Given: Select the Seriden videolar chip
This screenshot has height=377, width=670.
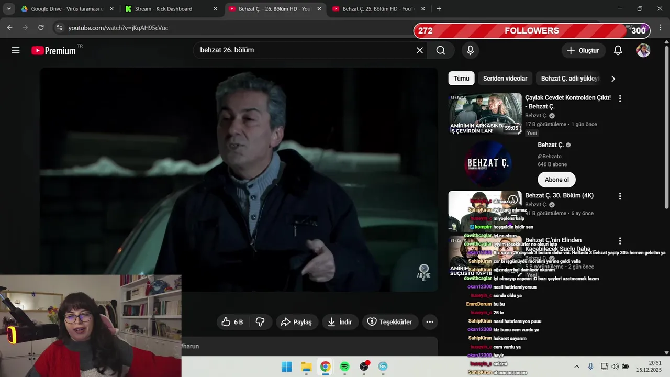Looking at the screenshot, I should pos(505,79).
